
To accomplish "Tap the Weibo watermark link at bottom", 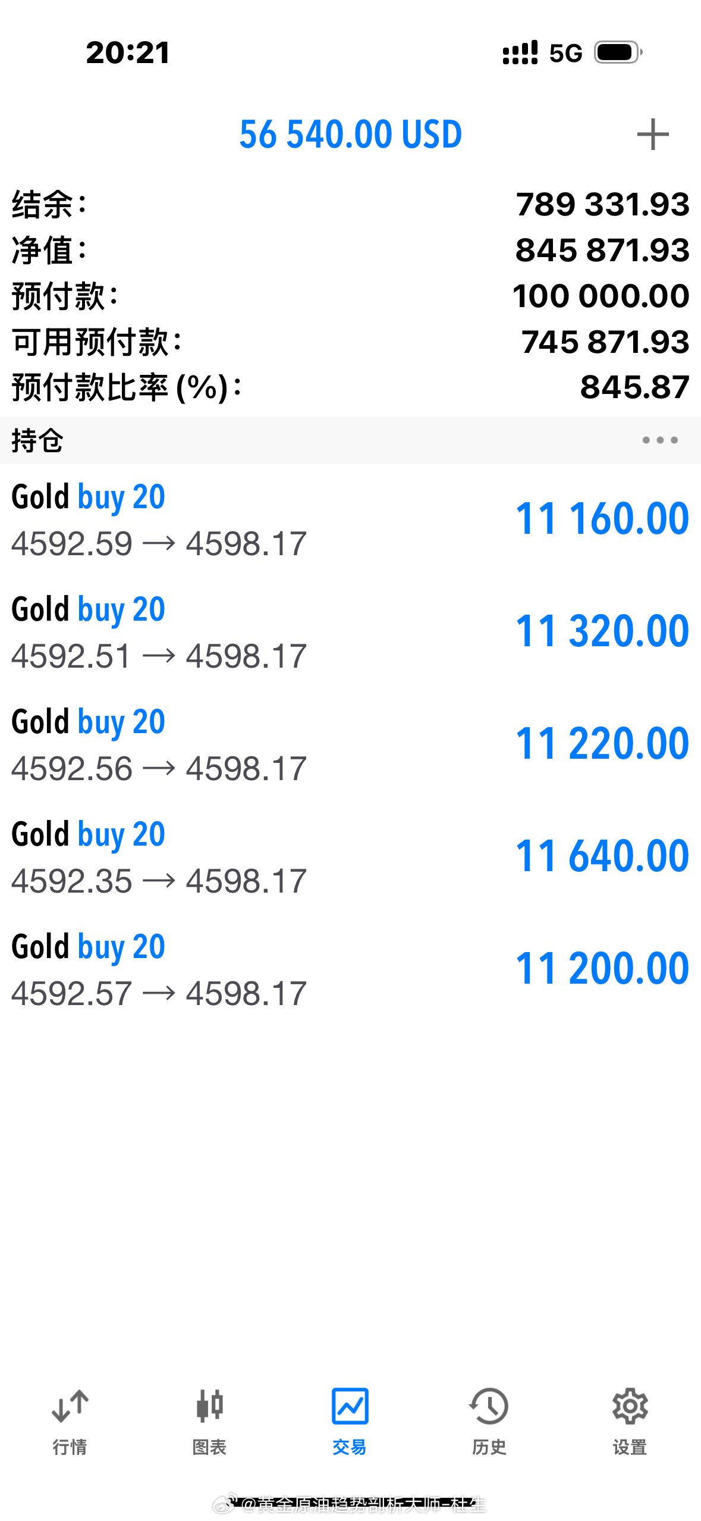I will tap(350, 1505).
